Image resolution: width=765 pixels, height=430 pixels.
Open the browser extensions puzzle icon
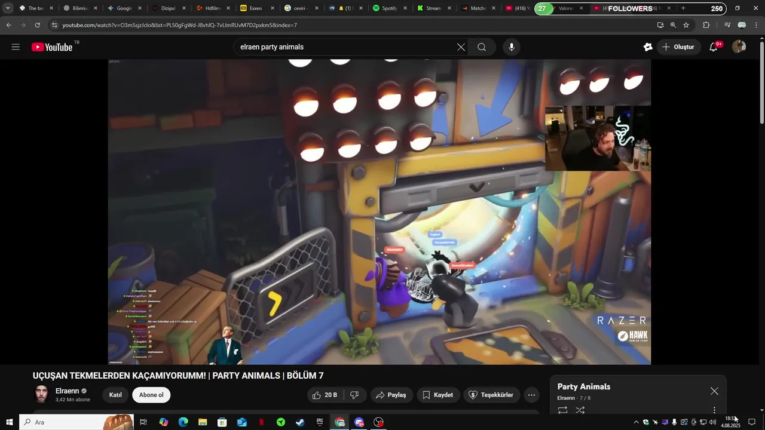click(x=706, y=25)
